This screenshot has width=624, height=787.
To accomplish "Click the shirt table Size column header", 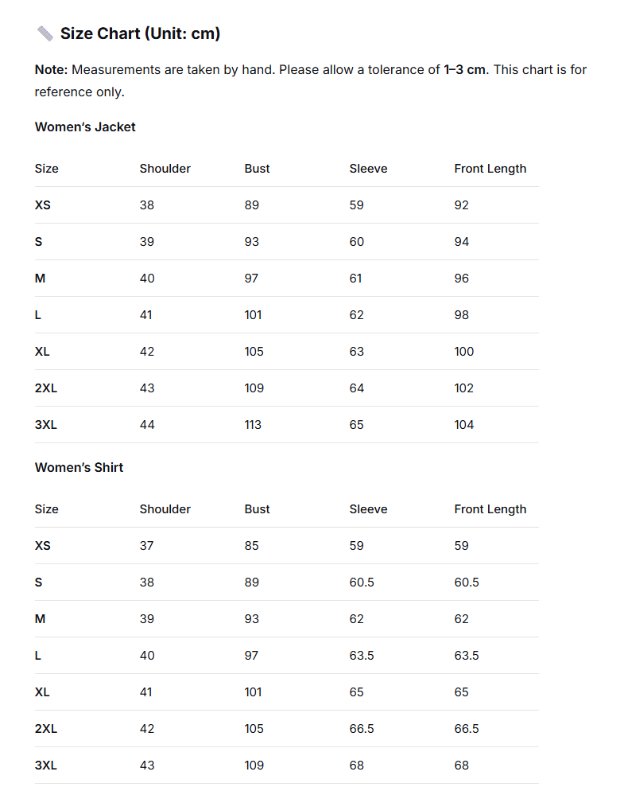I will point(47,509).
